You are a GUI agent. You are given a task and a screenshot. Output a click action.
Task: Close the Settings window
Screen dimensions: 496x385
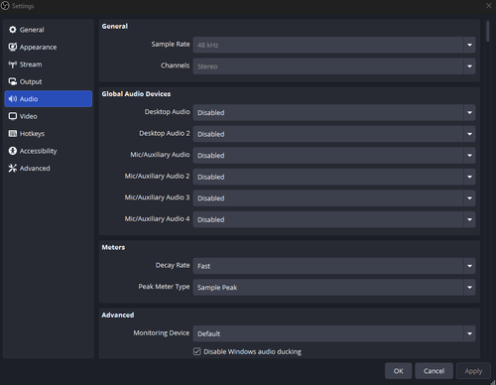(488, 6)
